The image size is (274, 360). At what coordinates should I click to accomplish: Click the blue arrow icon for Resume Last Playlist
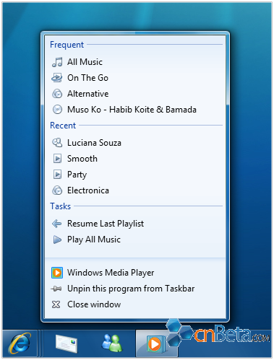point(56,224)
